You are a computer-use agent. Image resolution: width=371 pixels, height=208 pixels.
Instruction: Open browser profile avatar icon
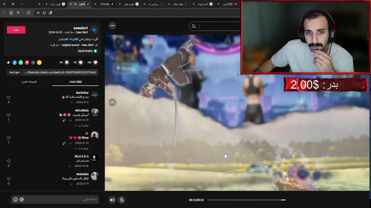pyautogui.click(x=11, y=13)
